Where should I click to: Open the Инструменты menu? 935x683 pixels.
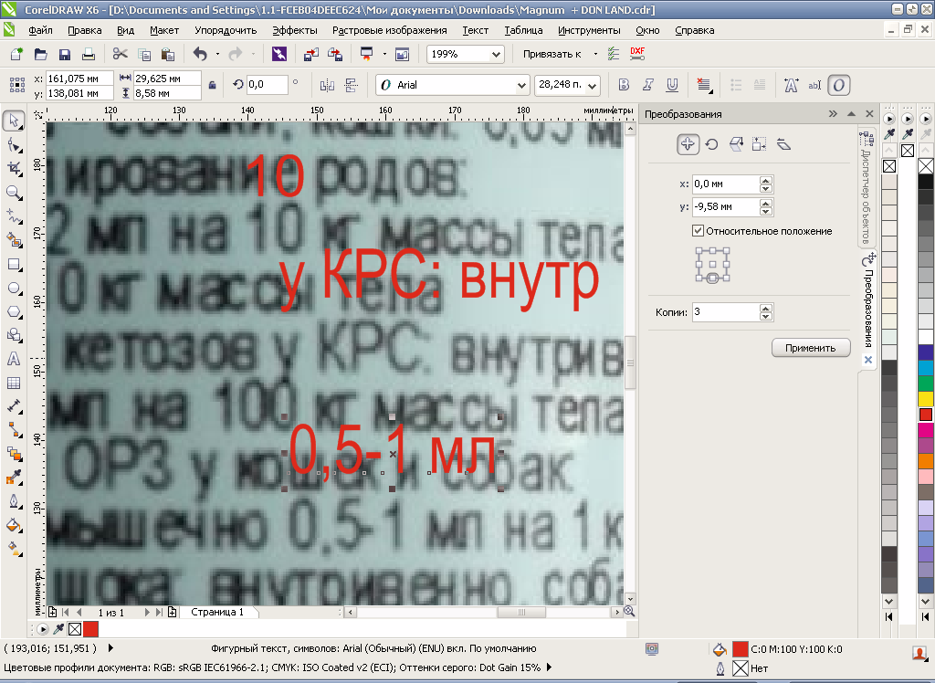tap(589, 30)
